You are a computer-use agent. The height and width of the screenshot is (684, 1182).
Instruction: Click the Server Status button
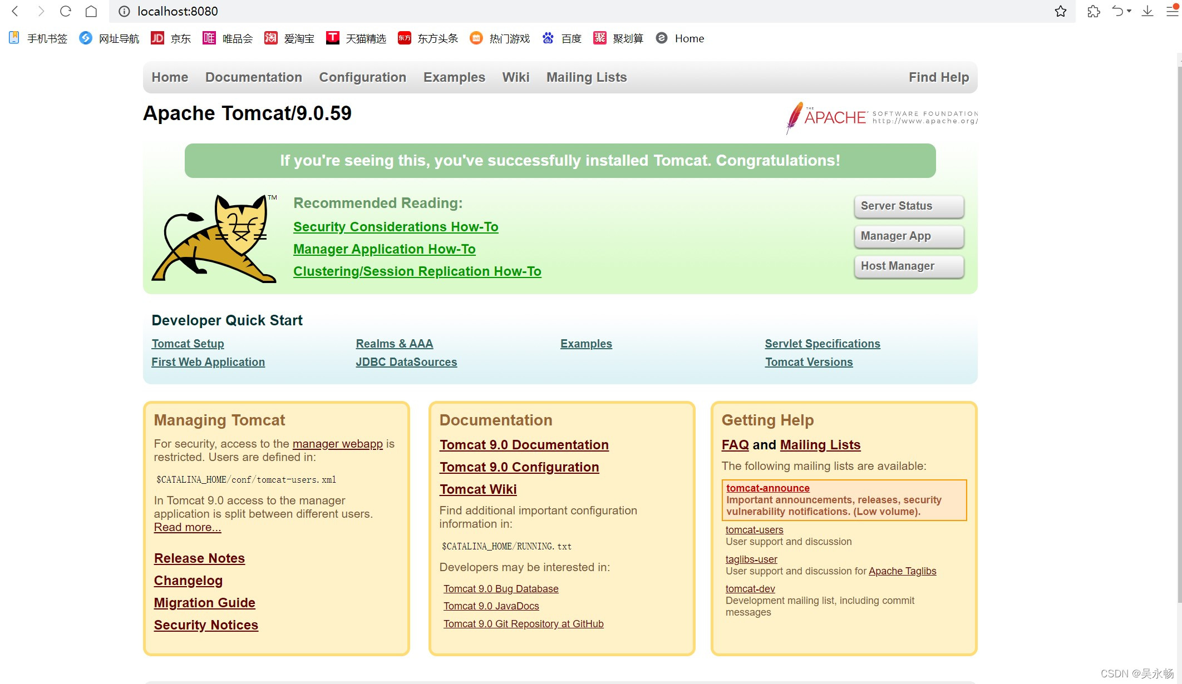909,206
